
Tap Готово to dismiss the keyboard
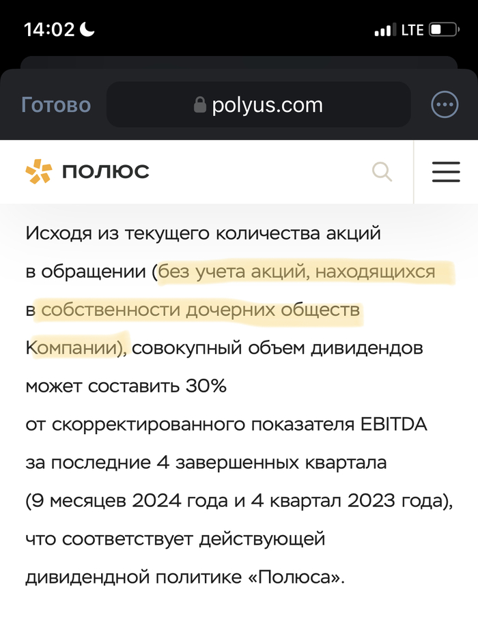tap(56, 104)
